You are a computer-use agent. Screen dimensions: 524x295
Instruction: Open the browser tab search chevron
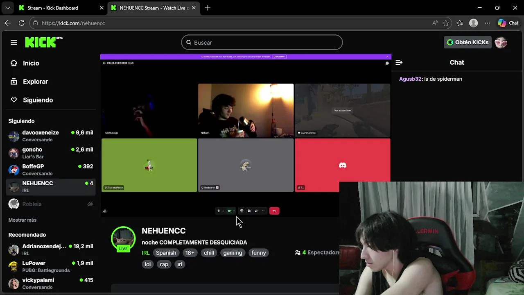[7, 8]
